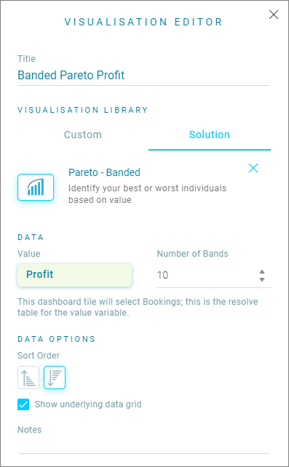Screen dimensions: 289x467
Task: Toggle Show underlying data grid checkbox
Action: coord(23,404)
